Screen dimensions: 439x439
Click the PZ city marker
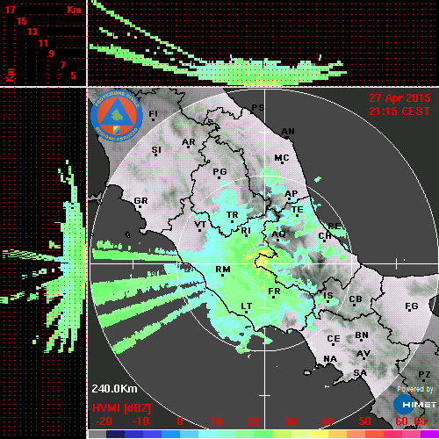[x=424, y=380]
